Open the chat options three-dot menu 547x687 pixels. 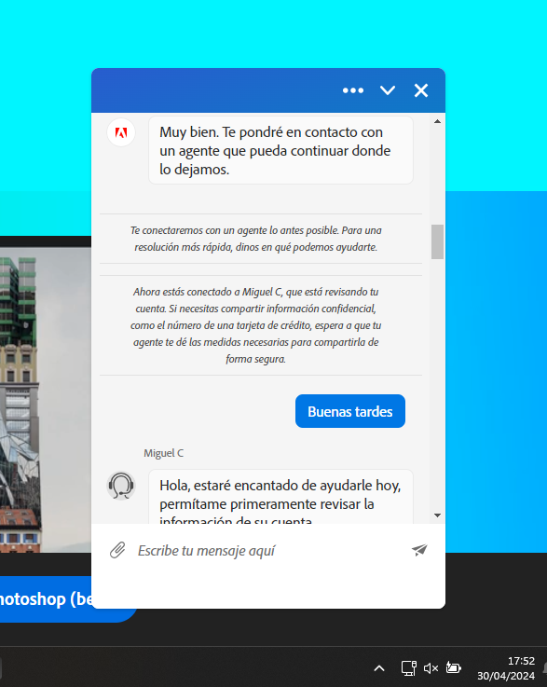tap(353, 90)
